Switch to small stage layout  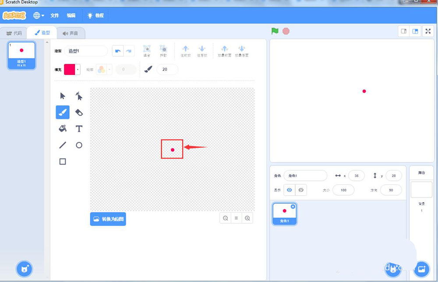click(x=404, y=31)
